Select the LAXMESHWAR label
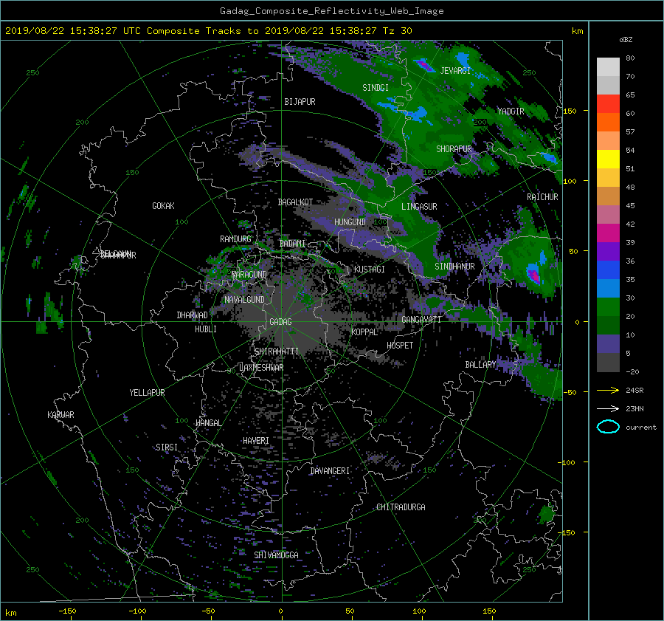 [261, 368]
